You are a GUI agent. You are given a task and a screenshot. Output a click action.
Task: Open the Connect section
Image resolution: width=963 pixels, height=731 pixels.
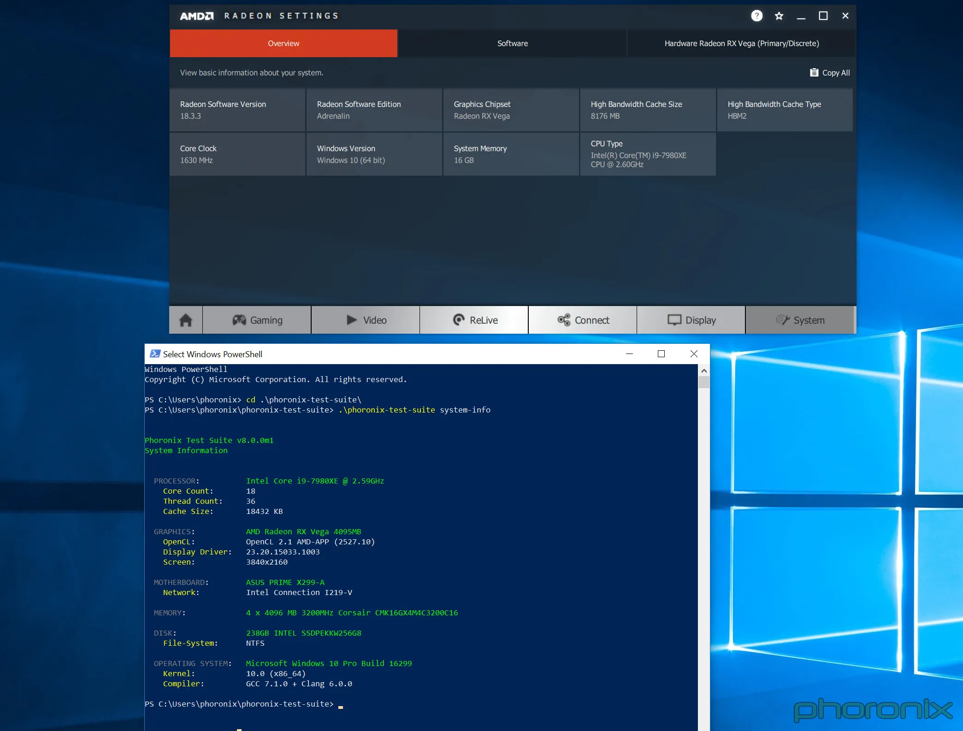point(583,320)
